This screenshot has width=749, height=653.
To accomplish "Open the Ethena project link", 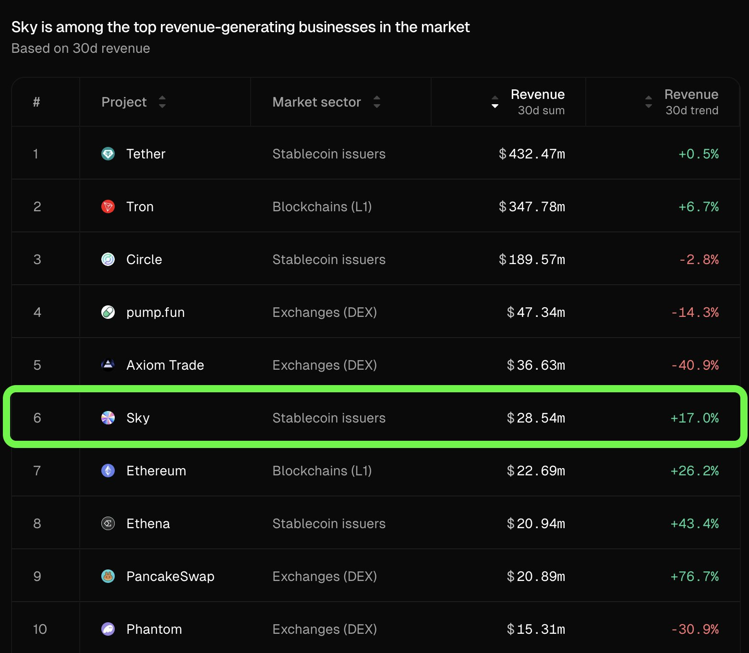I will point(148,523).
